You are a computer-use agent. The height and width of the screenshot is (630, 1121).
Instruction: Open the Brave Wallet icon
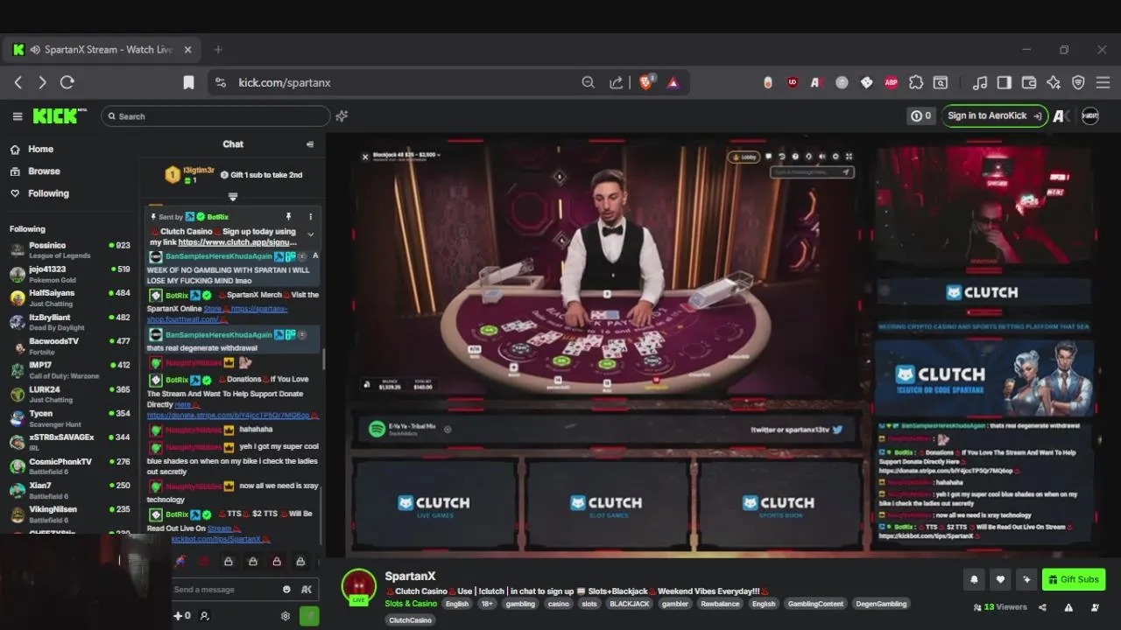coord(1029,82)
